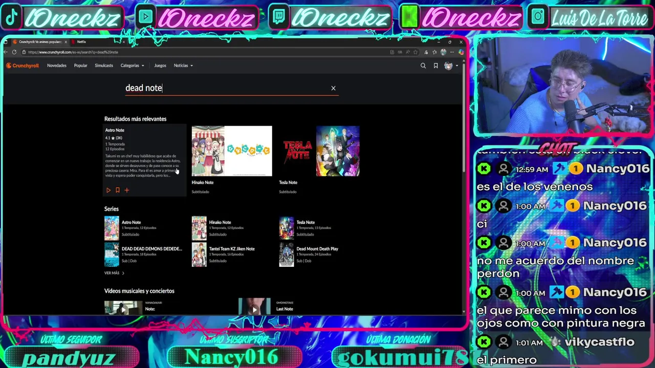655x368 pixels.
Task: Bookmark Astro Note to the watchlist
Action: (x=118, y=190)
